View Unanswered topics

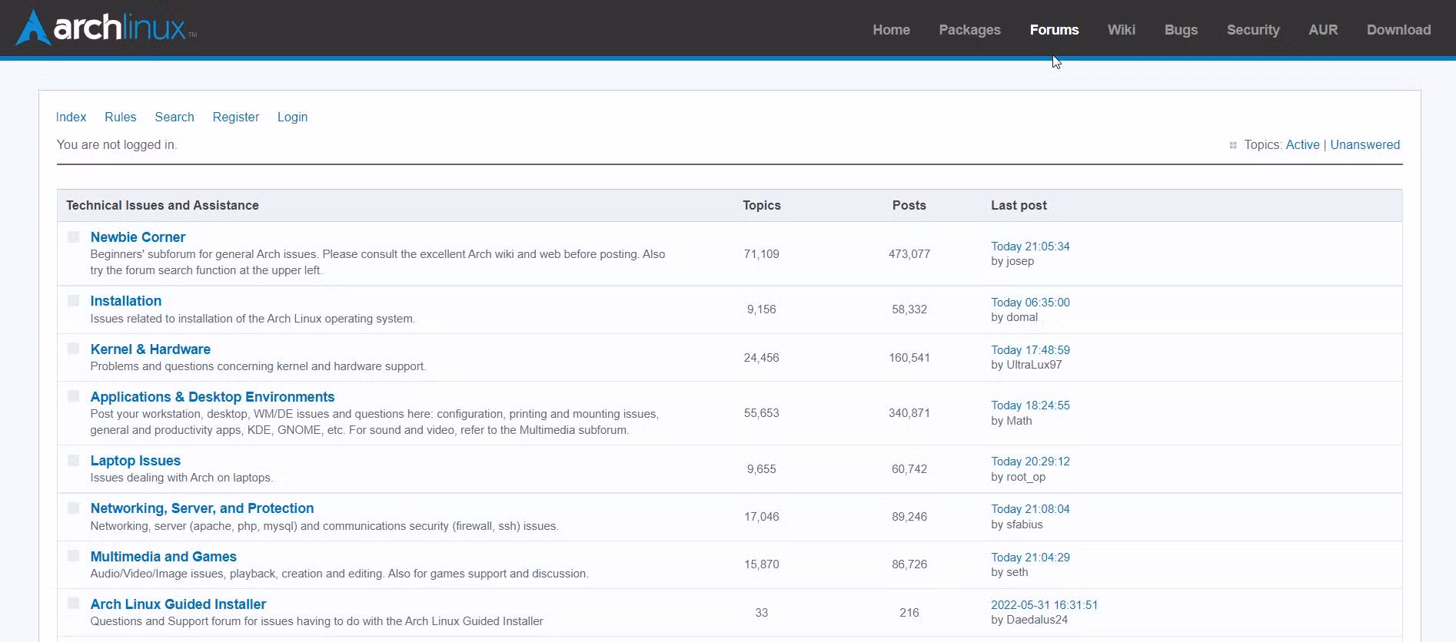click(x=1365, y=144)
